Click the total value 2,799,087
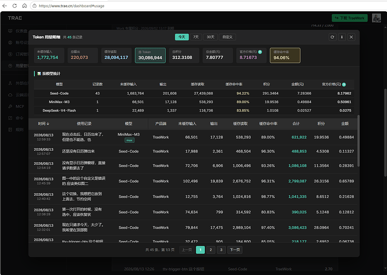 297,181
